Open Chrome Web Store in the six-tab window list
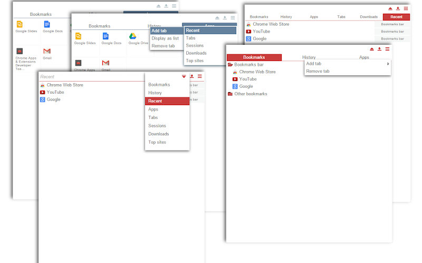Image resolution: width=422 pixels, height=263 pixels. pyautogui.click(x=268, y=24)
